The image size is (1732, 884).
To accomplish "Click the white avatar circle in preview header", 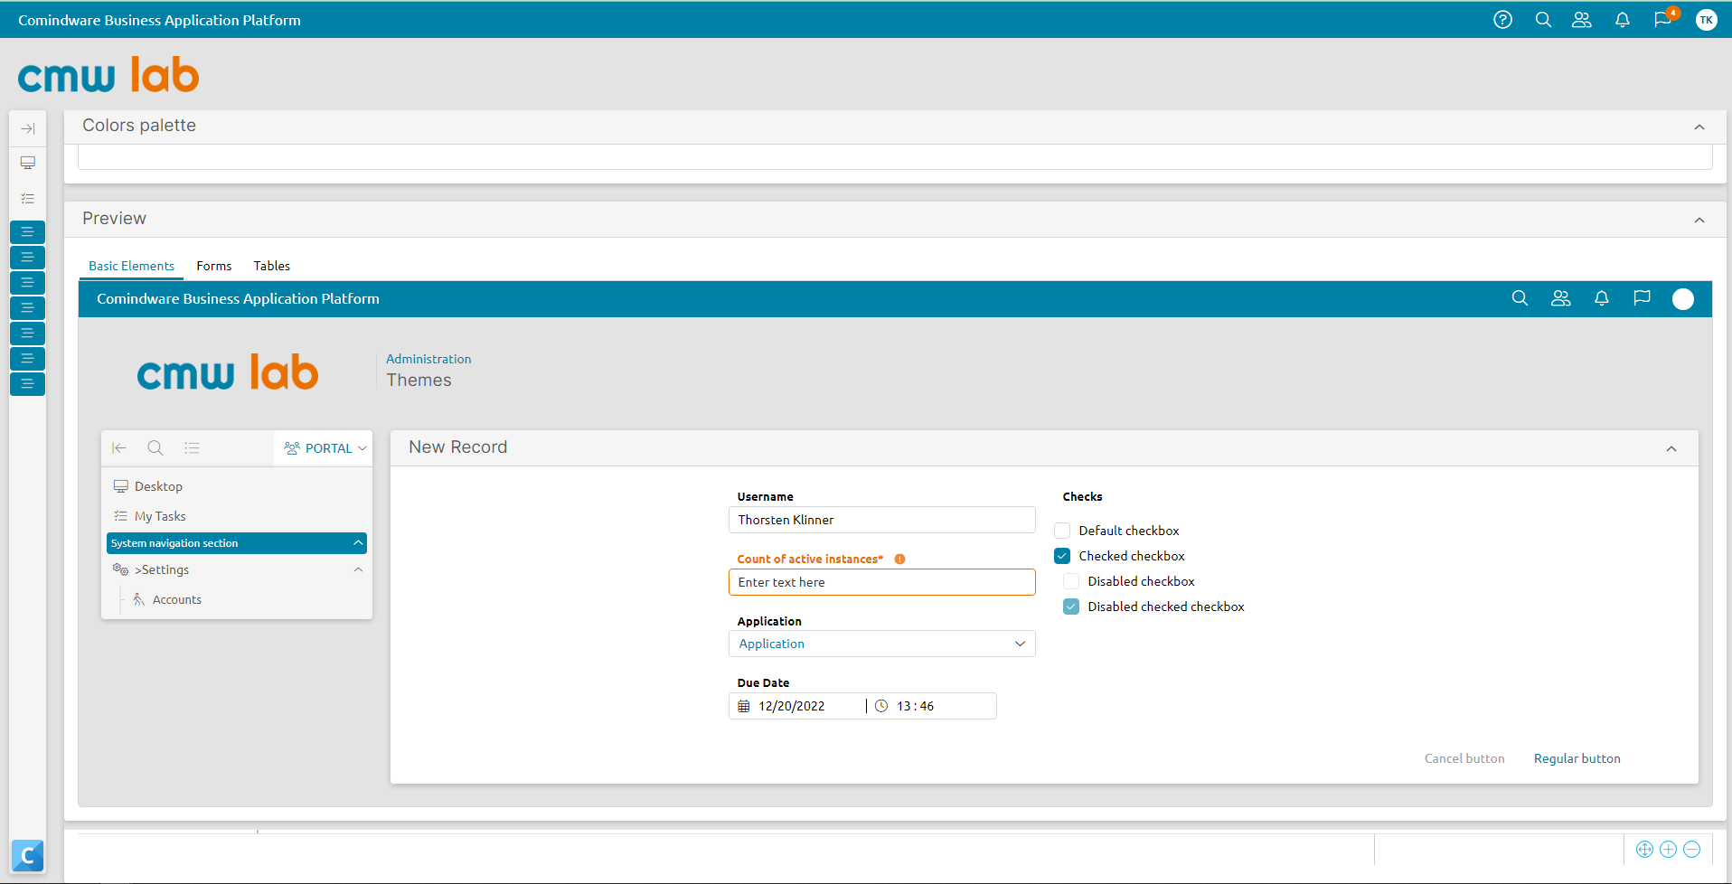I will point(1683,299).
